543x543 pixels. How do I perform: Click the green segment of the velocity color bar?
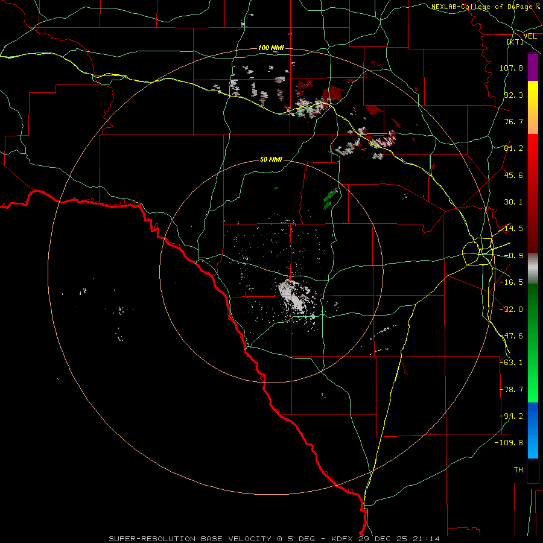pyautogui.click(x=533, y=343)
